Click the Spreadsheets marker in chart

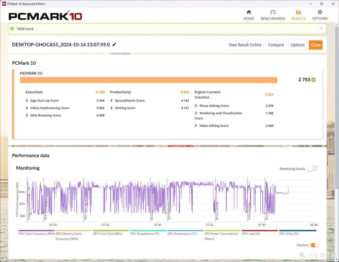click(169, 211)
